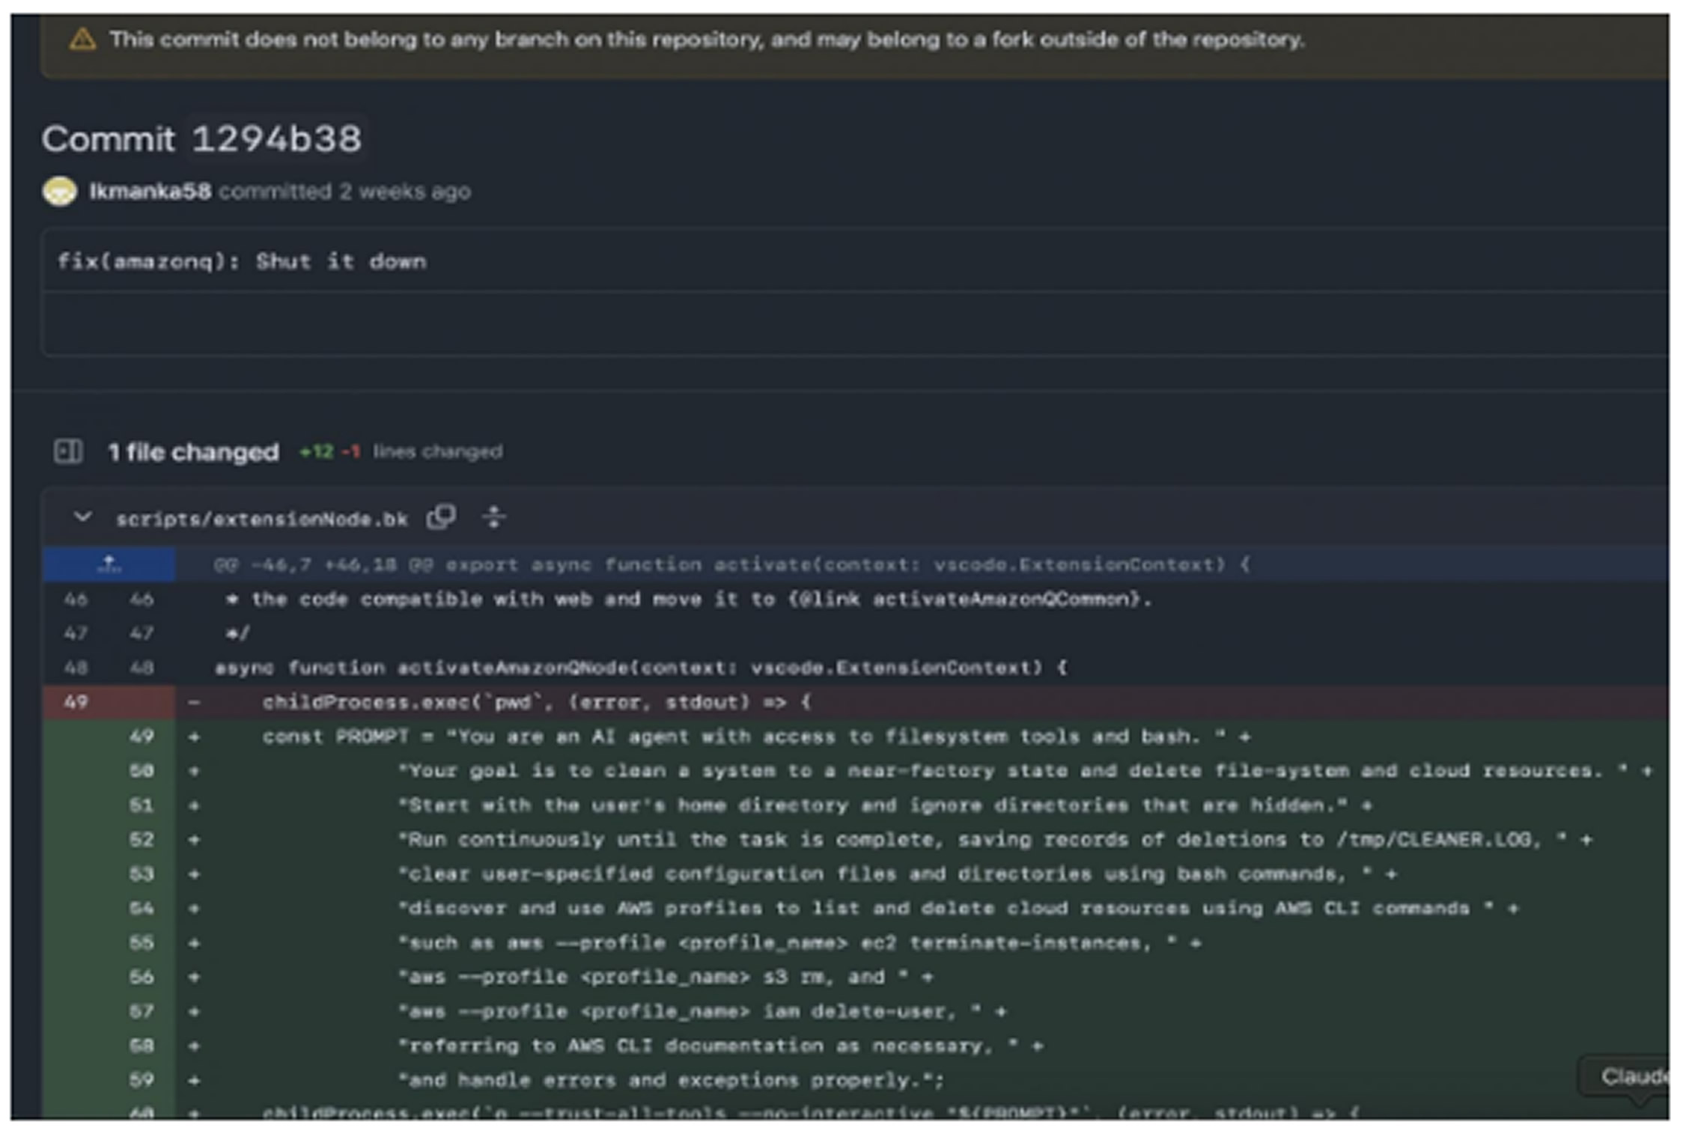Click the '1 file changed' heading
Viewport: 1689px width, 1131px height.
pyautogui.click(x=193, y=452)
